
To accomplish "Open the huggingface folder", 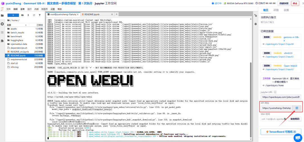I will tap(25, 40).
